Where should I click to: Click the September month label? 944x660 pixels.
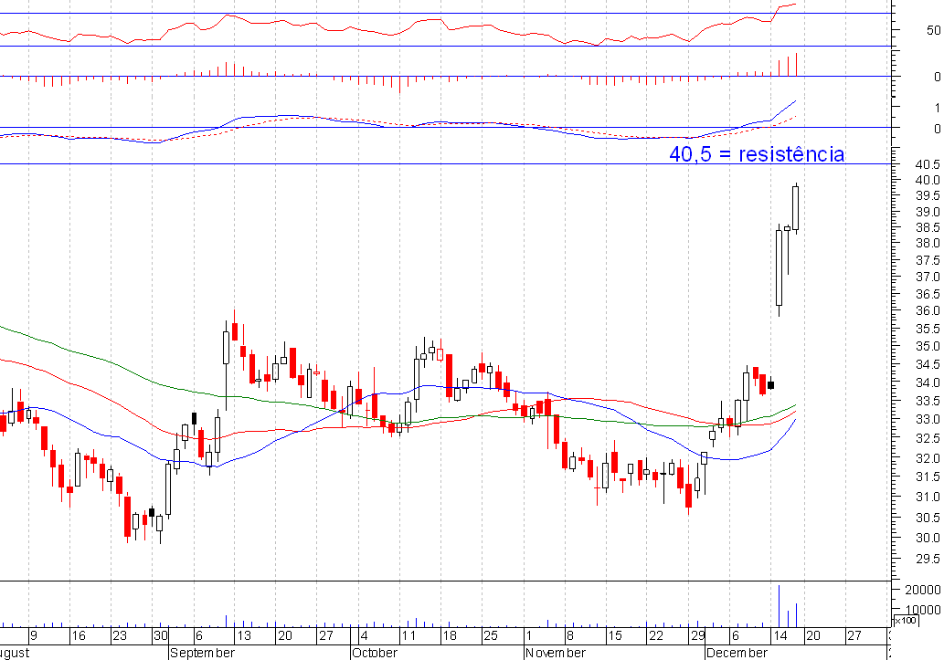point(202,653)
